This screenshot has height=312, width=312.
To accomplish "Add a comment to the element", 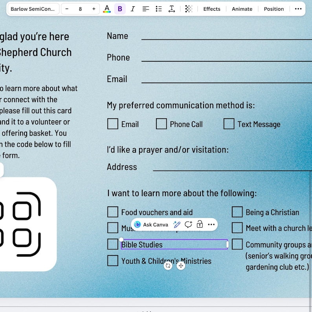I will click(188, 225).
